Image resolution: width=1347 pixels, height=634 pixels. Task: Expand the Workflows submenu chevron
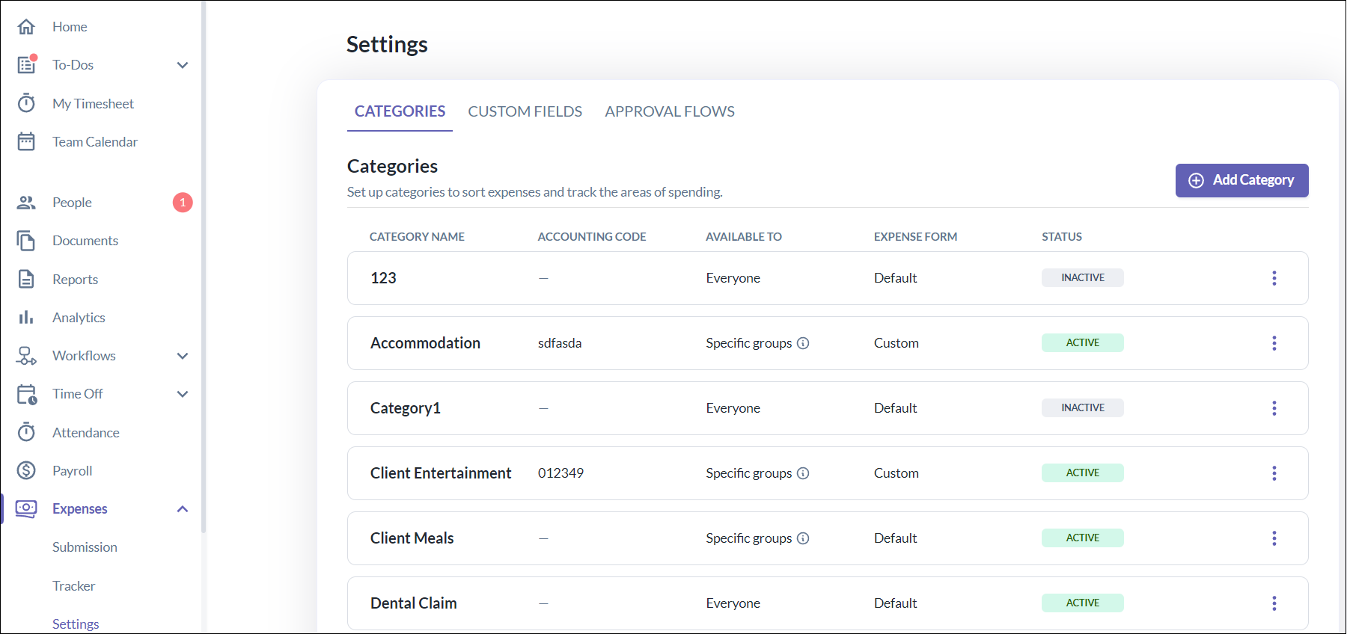pos(183,356)
